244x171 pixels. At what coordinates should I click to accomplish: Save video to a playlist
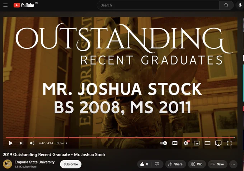coord(217,164)
